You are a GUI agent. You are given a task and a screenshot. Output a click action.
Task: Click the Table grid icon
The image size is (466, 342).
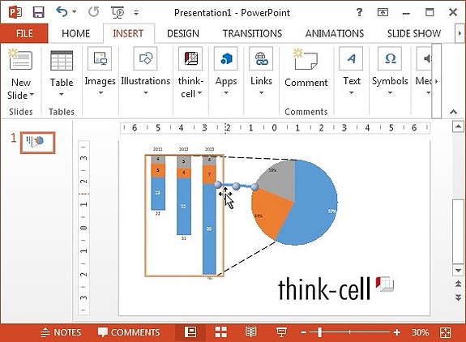62,60
